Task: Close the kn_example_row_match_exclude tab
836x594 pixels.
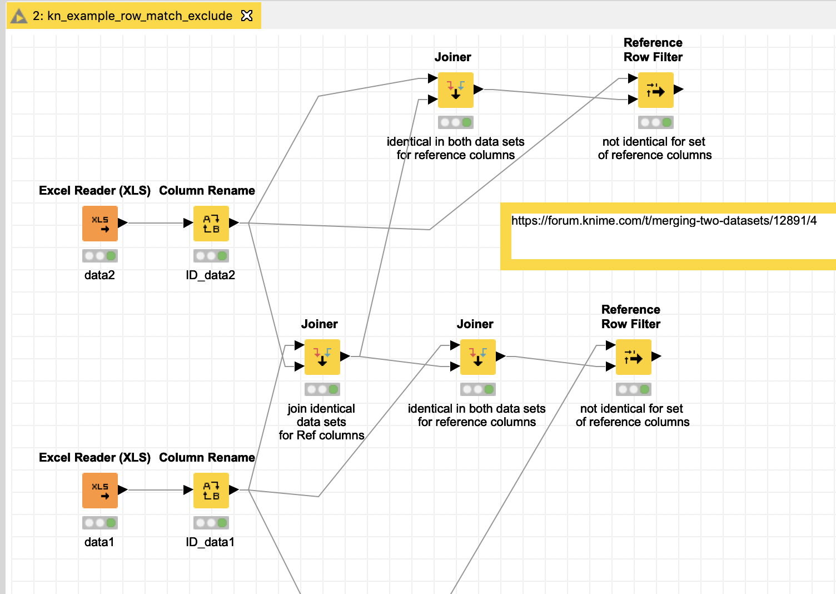Action: pyautogui.click(x=247, y=16)
